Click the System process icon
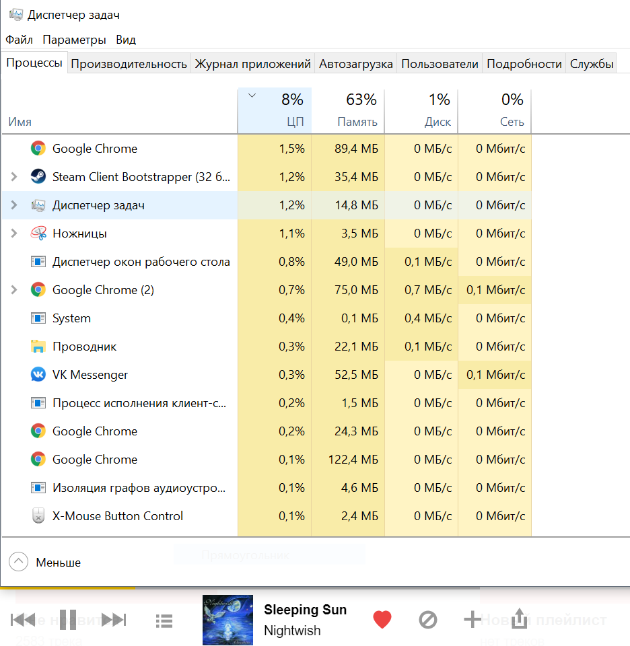This screenshot has width=630, height=646. [38, 318]
